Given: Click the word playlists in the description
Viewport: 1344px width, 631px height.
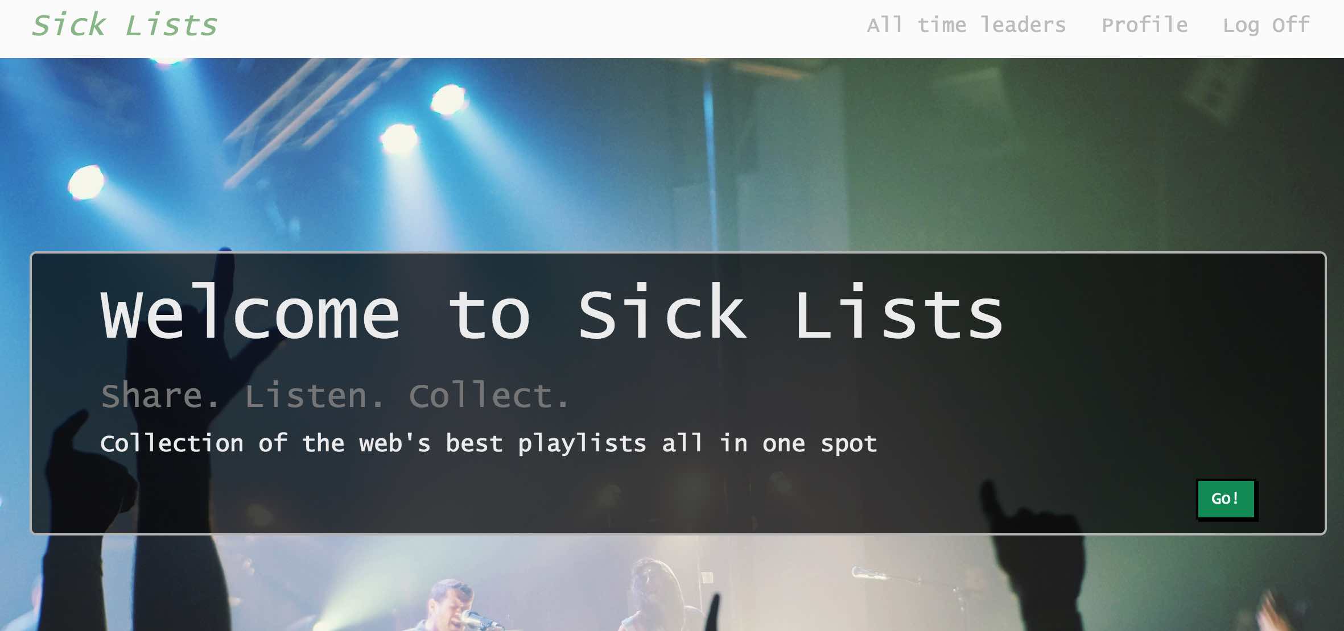Looking at the screenshot, I should [582, 443].
